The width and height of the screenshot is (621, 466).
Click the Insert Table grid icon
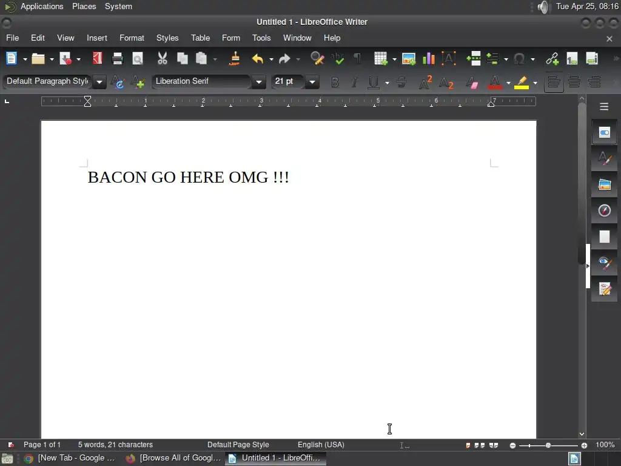pos(381,59)
